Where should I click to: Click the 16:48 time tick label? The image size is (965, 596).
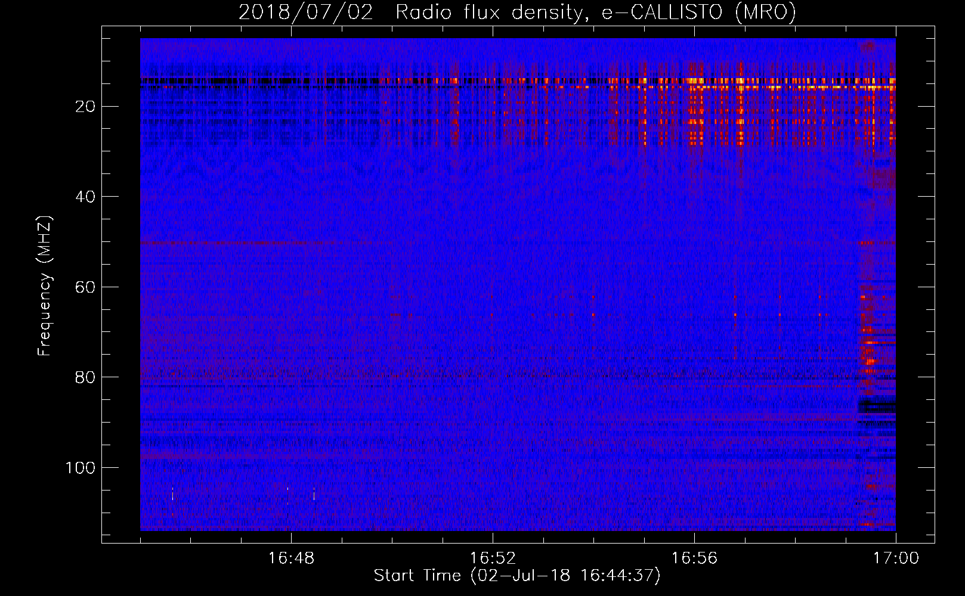[x=291, y=558]
